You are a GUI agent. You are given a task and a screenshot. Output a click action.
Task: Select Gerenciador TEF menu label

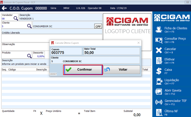click(176, 102)
